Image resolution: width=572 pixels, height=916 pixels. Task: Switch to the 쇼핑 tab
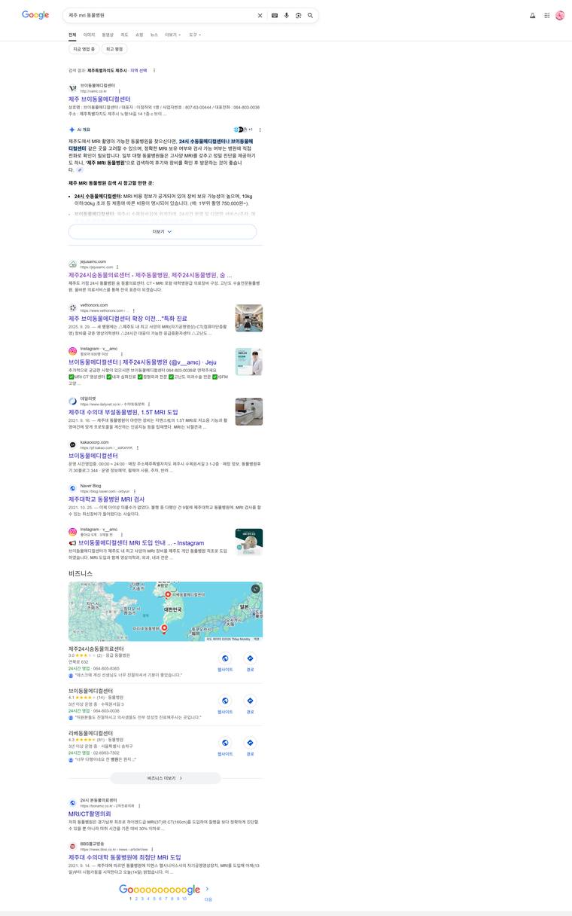(x=139, y=35)
